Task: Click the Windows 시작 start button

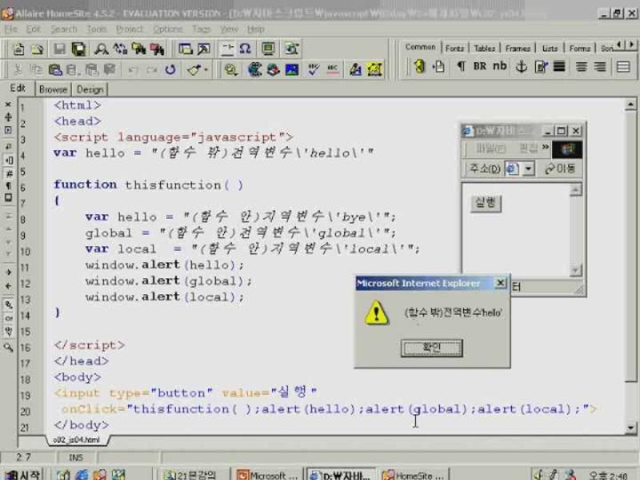Action: 22,475
